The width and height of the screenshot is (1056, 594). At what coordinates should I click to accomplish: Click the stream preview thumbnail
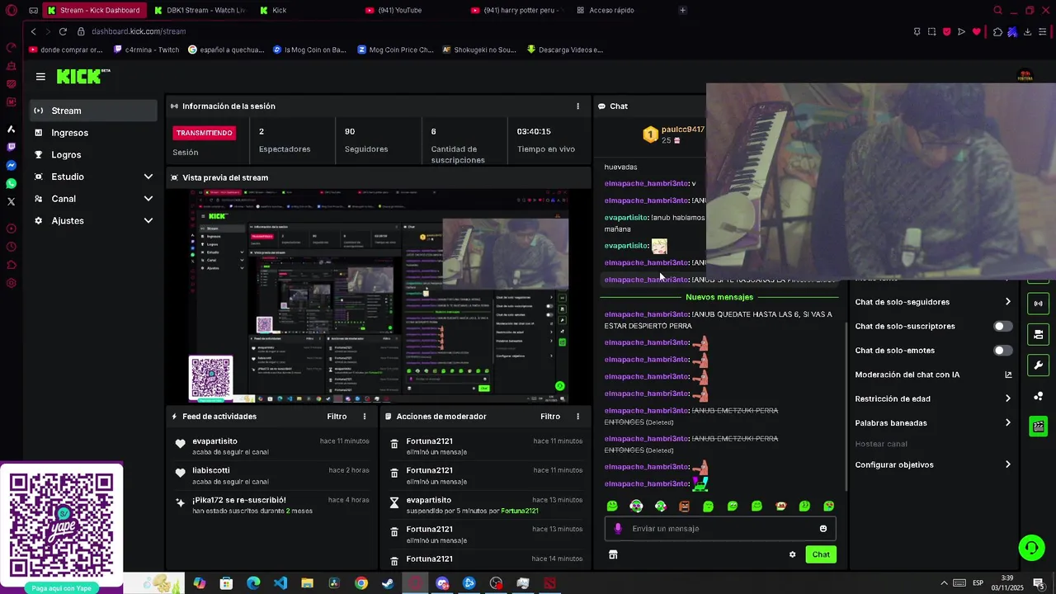[x=379, y=295]
